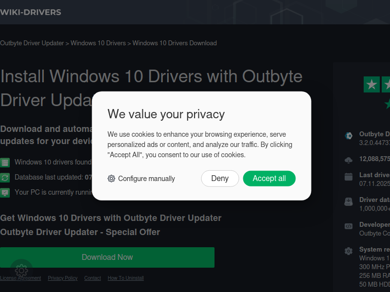
Task: Click the Developer code icon
Action: pyautogui.click(x=349, y=226)
